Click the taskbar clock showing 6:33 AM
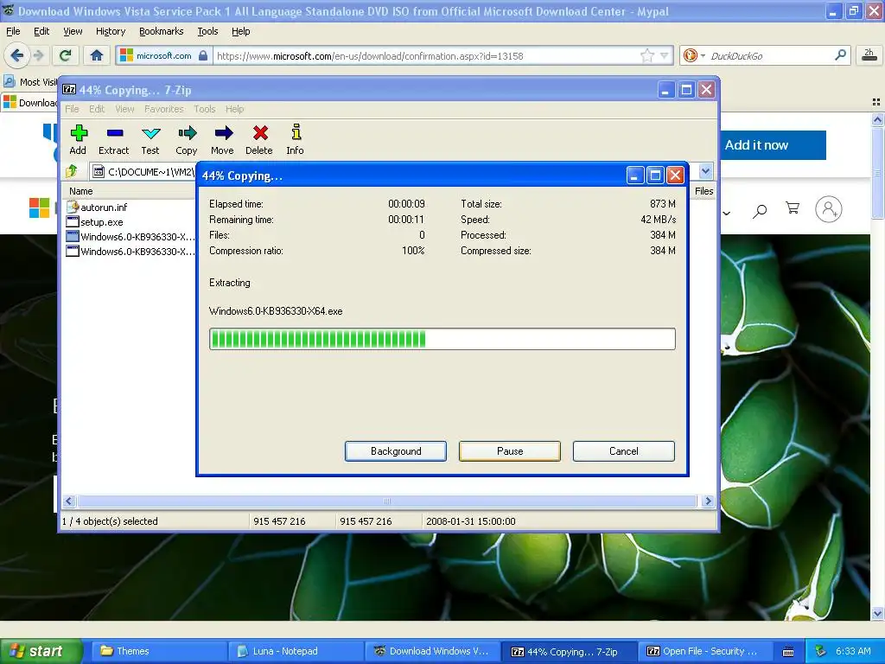 (853, 651)
